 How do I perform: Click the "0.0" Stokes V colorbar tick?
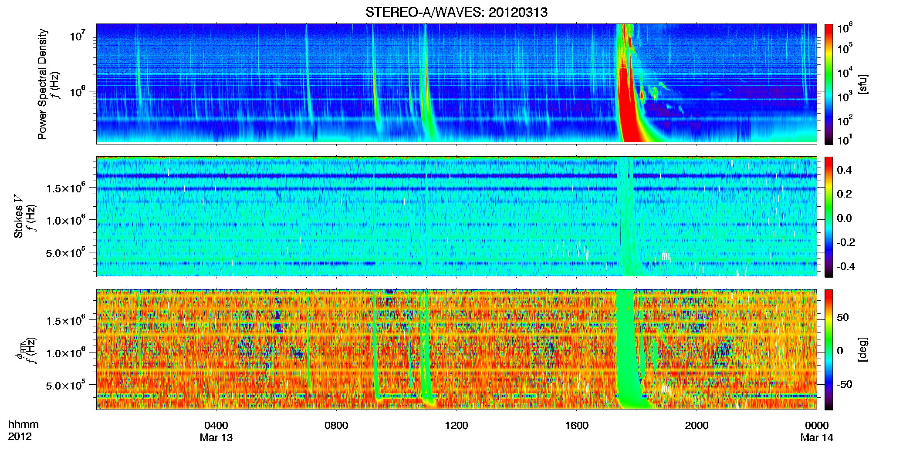(x=844, y=218)
